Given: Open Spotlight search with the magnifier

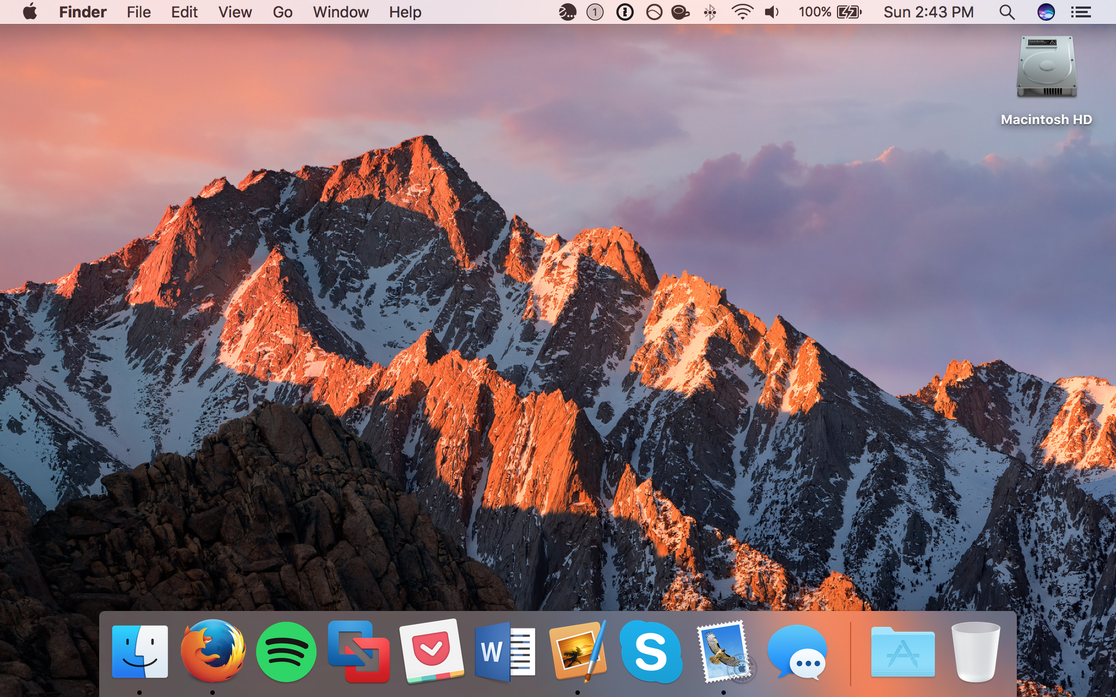Looking at the screenshot, I should pos(1006,12).
